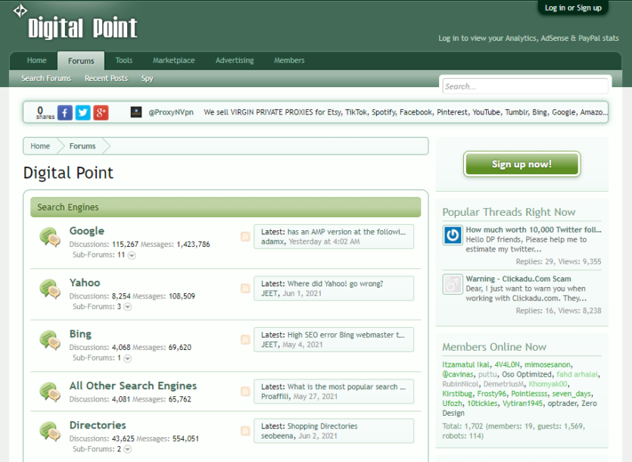
Task: Select Recent Posts in the sub-navigation
Action: pos(106,78)
